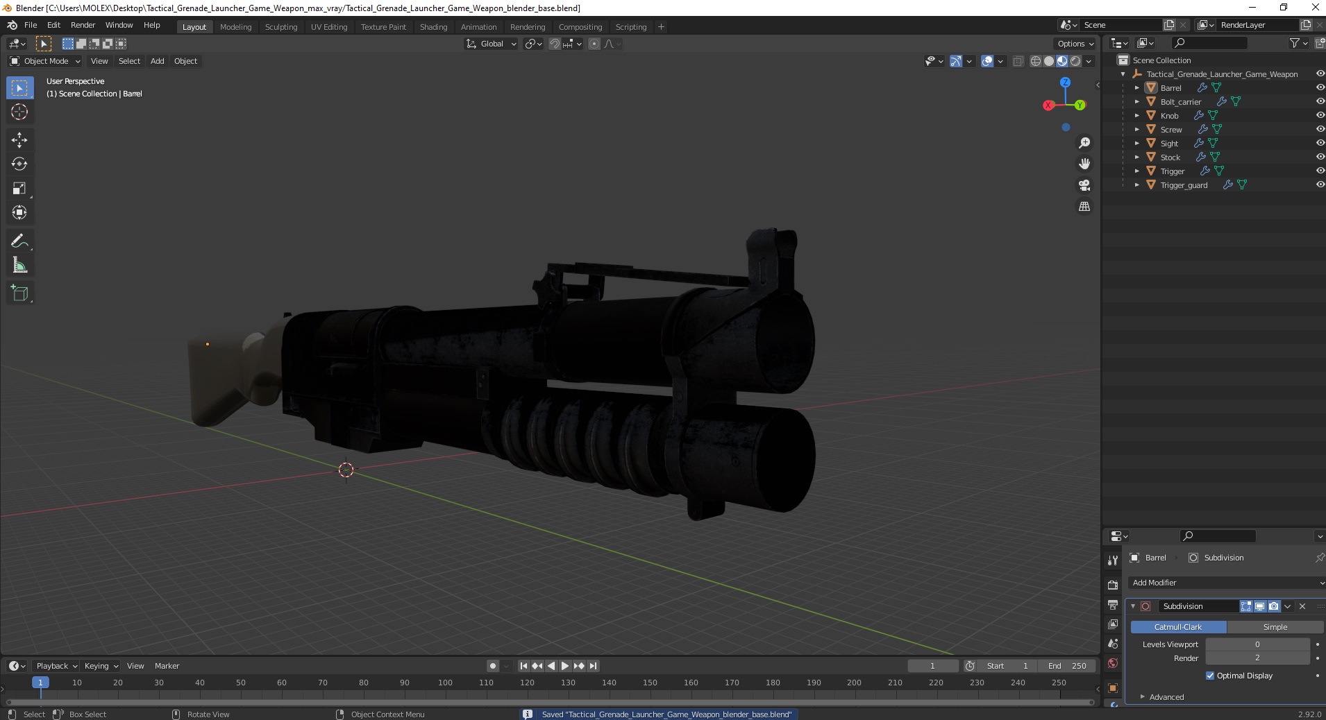Open the World properties tab

click(1113, 663)
